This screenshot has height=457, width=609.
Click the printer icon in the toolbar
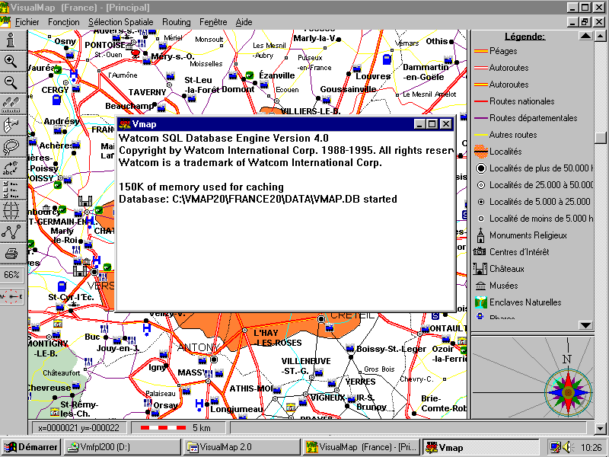coord(11,254)
